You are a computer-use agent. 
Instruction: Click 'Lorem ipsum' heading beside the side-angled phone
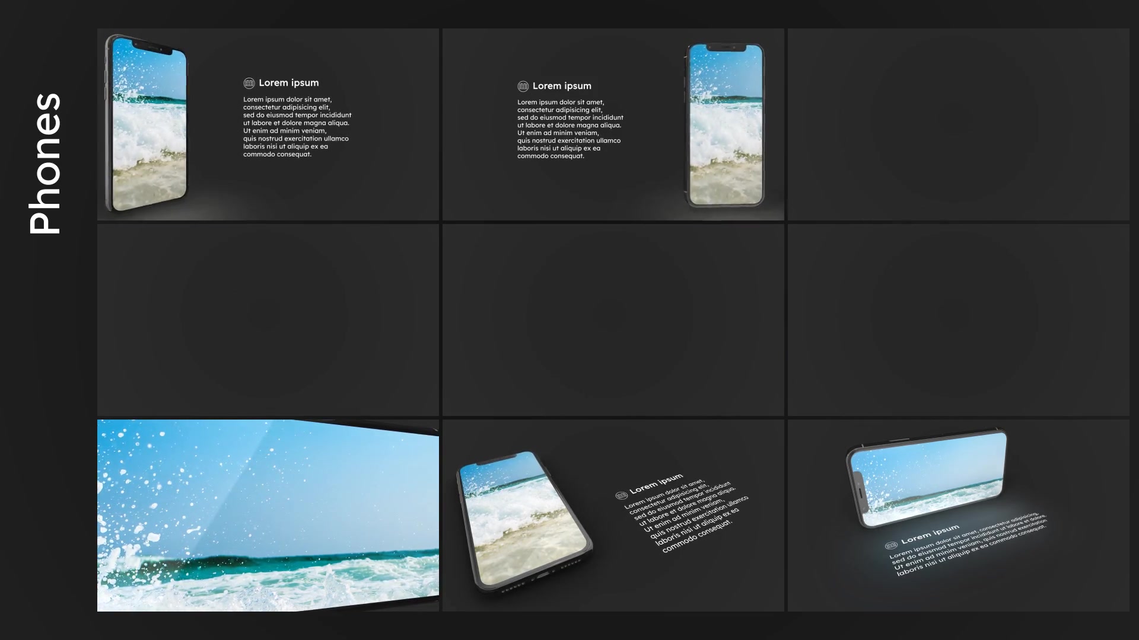point(289,83)
